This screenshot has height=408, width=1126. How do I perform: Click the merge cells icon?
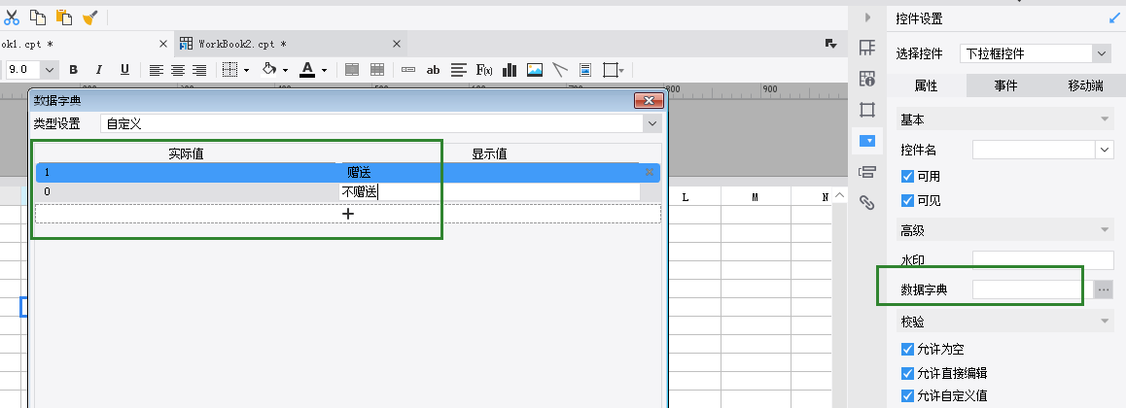(352, 70)
